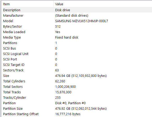The image size is (152, 117).
Task: Select the SCSI Logical Unit row
Action: pyautogui.click(x=77, y=54)
